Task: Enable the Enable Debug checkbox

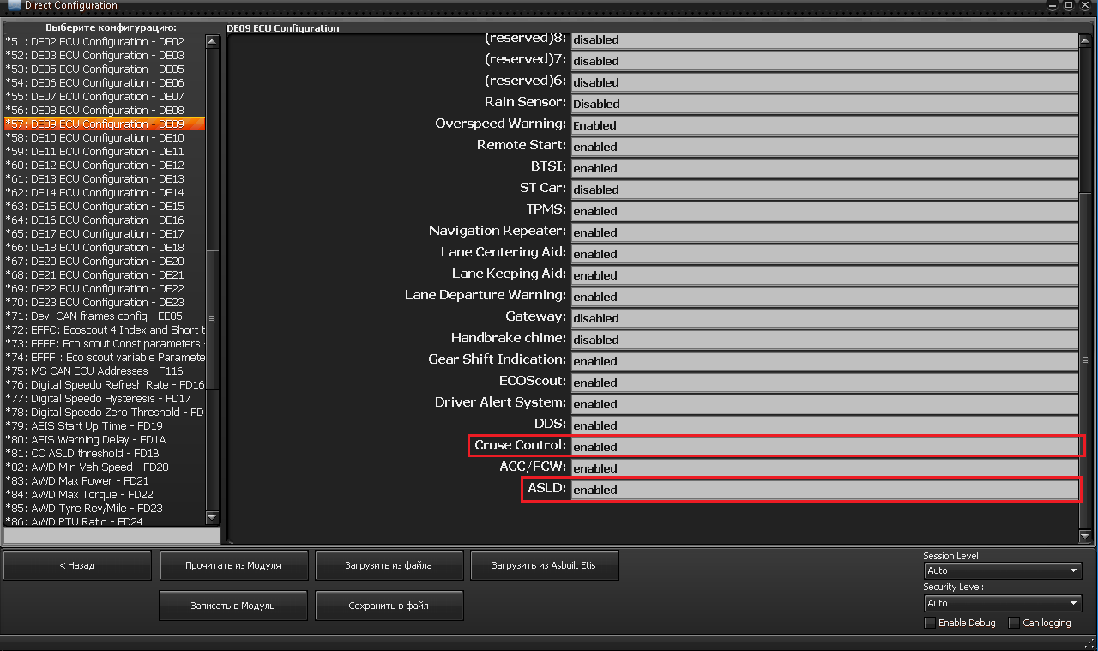Action: 930,623
